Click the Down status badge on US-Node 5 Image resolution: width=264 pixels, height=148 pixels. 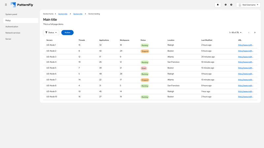[144, 68]
